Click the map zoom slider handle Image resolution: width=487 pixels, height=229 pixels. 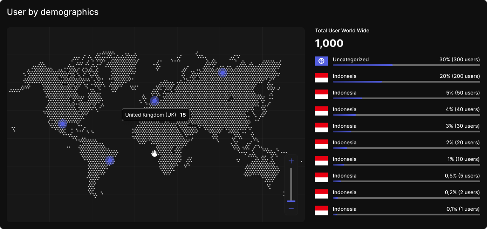click(x=291, y=201)
